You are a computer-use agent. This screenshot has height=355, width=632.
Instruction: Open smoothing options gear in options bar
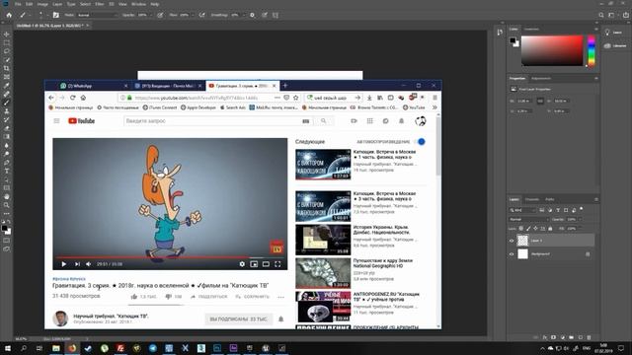(253, 15)
